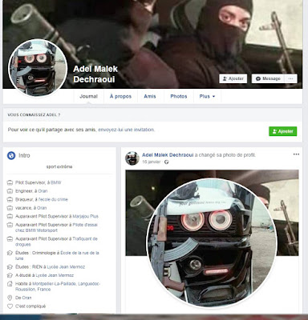This screenshot has width=308, height=320.
Task: Click briefcase icon beside vacance
Action: 10,208
